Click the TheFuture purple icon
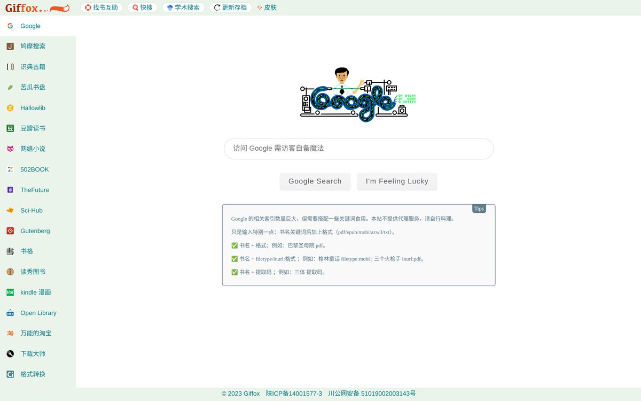Screen dimensions: 641x401 pos(10,190)
